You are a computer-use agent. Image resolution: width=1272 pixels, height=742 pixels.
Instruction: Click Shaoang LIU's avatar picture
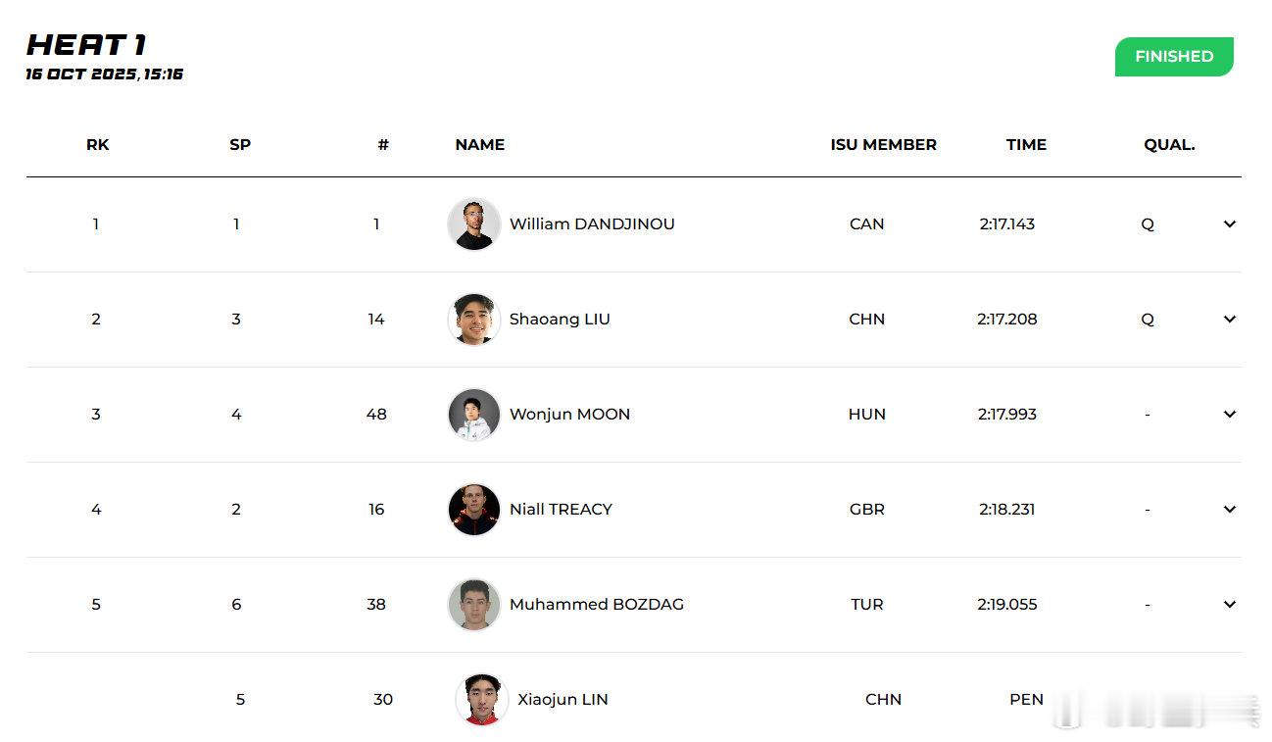(474, 320)
